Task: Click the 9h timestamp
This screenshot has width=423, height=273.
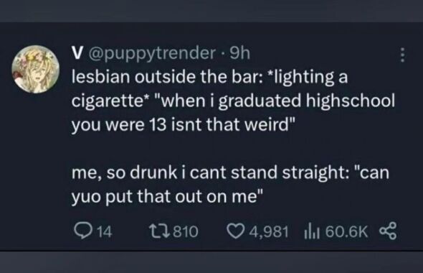Action: pyautogui.click(x=239, y=53)
